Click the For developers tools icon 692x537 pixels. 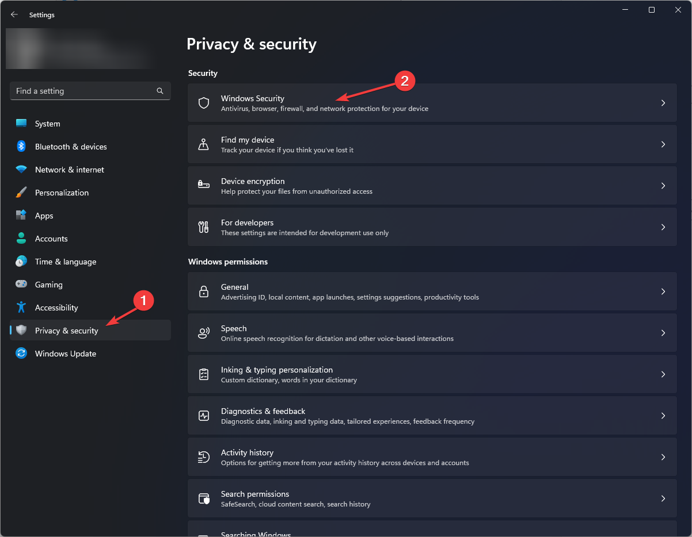tap(204, 227)
